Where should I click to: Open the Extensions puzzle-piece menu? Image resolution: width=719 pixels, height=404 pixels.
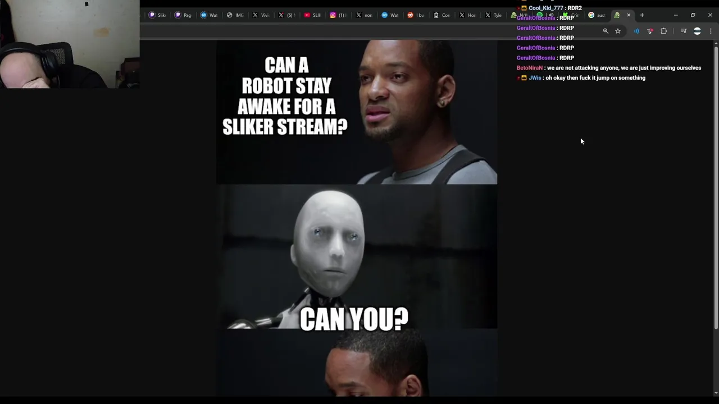point(664,31)
